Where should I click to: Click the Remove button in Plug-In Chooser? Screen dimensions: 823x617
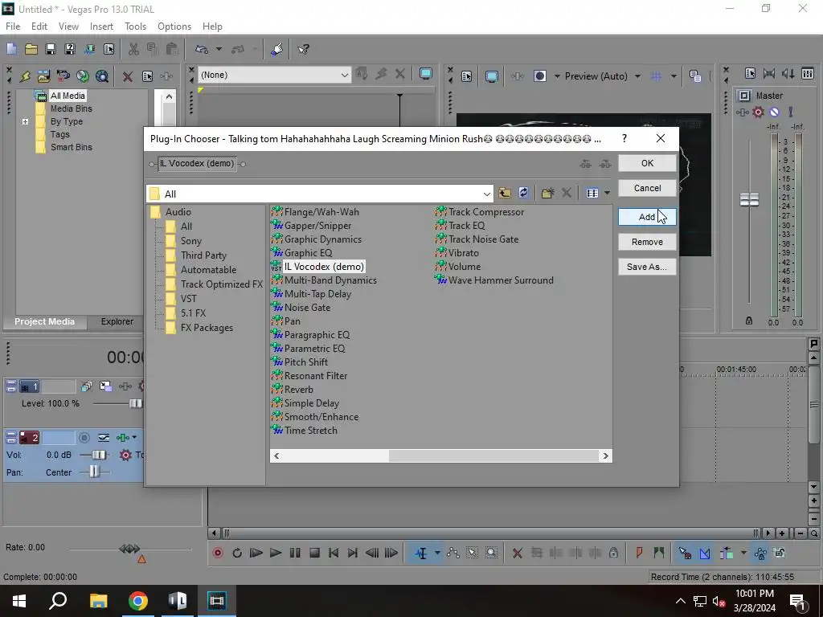click(x=647, y=242)
